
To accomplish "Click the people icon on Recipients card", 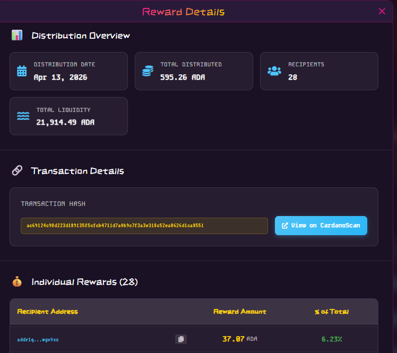I will tap(274, 71).
